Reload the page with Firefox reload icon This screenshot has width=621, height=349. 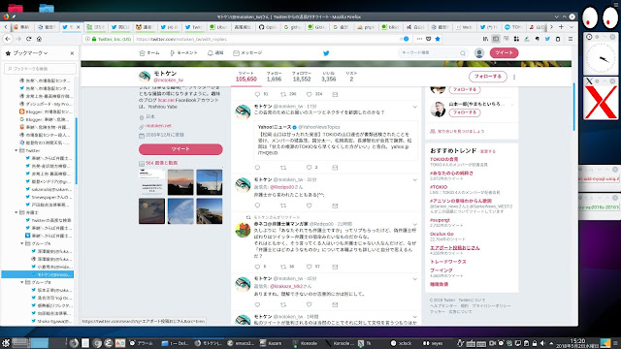(28, 39)
